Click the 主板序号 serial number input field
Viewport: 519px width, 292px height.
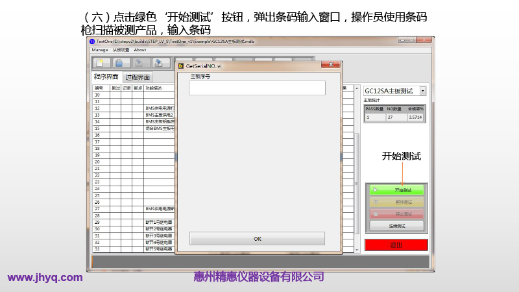tap(257, 88)
